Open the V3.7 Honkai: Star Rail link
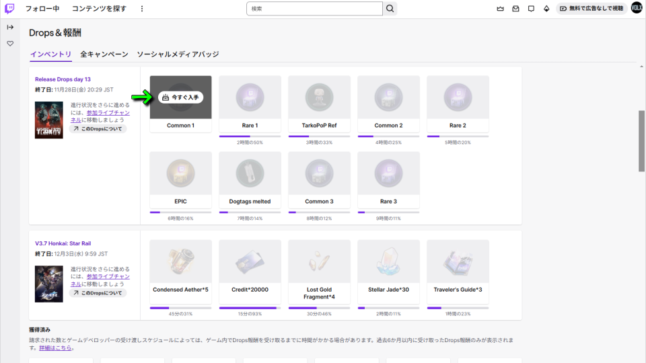Screen dimensions: 646x363 pyautogui.click(x=63, y=243)
